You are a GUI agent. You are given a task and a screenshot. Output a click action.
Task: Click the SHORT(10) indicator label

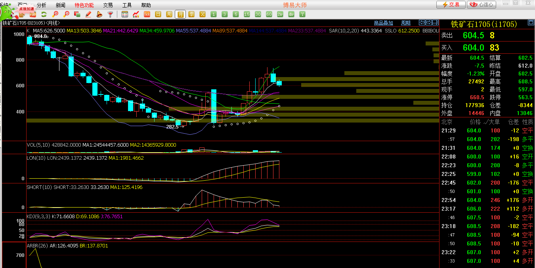39,187
